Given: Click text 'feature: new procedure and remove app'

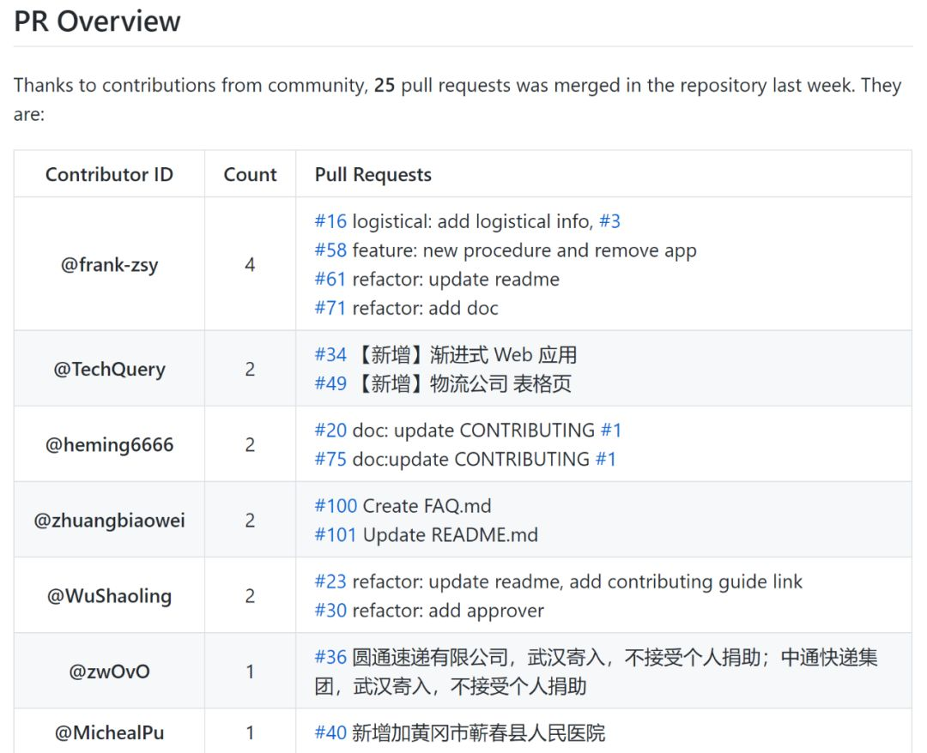Looking at the screenshot, I should tap(524, 250).
